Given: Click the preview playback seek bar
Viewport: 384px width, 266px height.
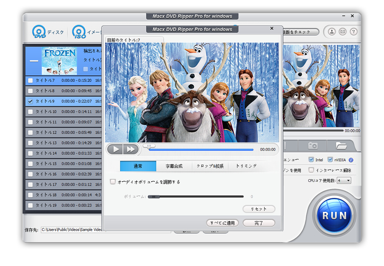Looking at the screenshot, I should pos(201,150).
